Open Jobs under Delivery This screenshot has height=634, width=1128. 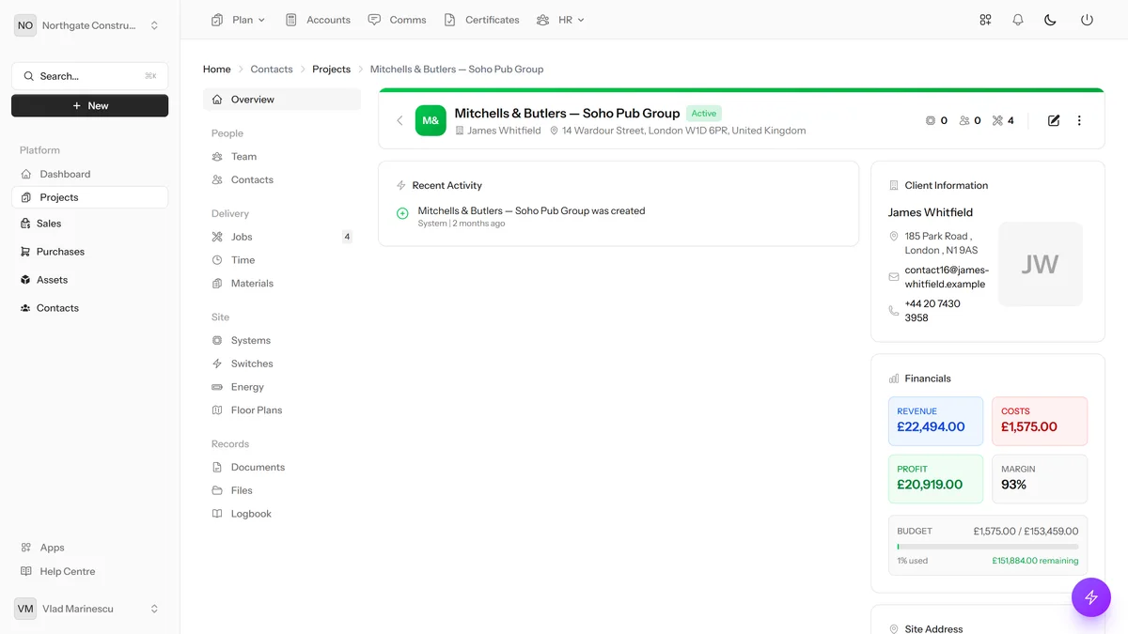coord(282,237)
